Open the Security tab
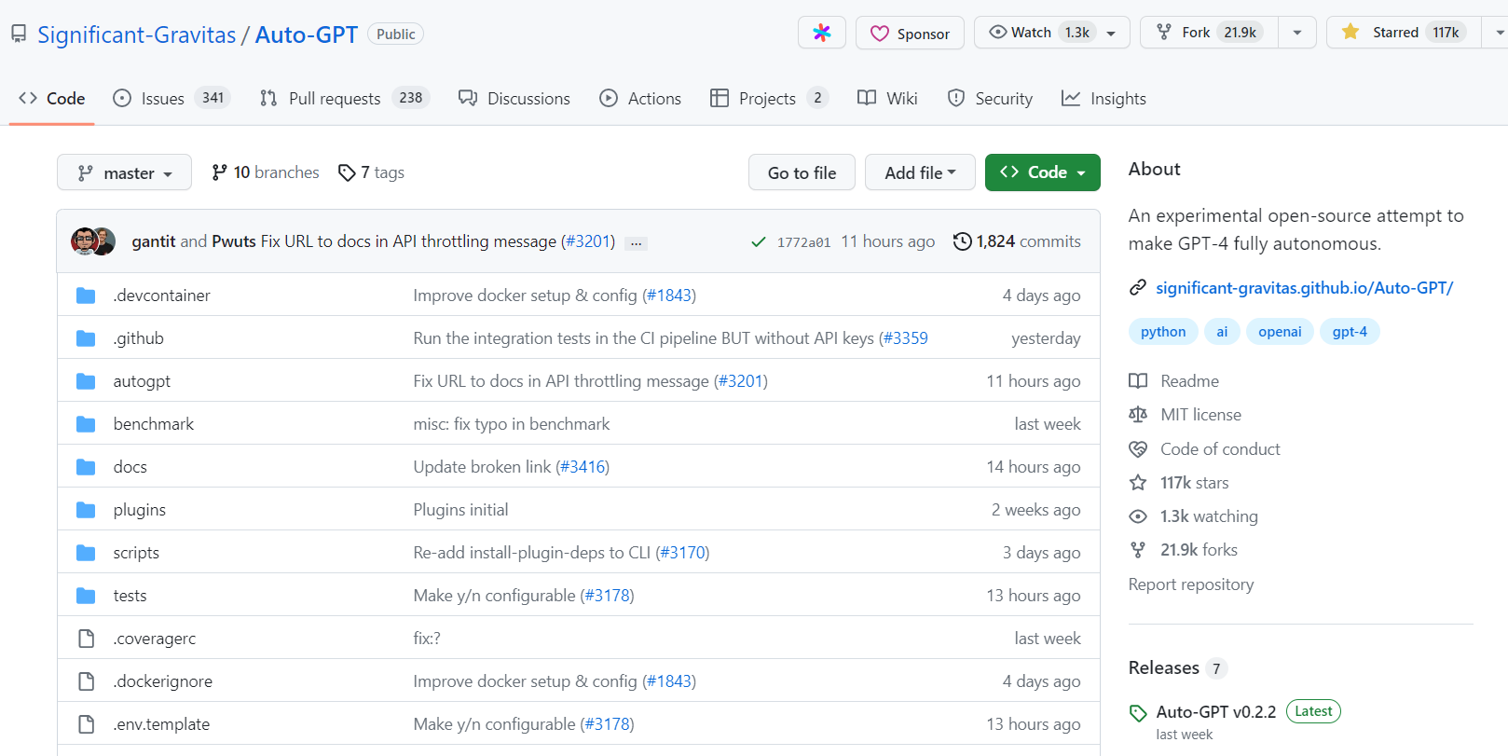Viewport: 1508px width, 756px height. (990, 99)
